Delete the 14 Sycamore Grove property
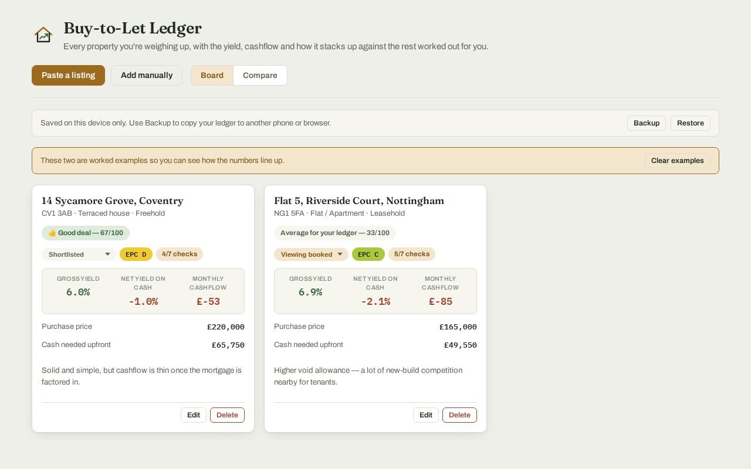 point(227,415)
